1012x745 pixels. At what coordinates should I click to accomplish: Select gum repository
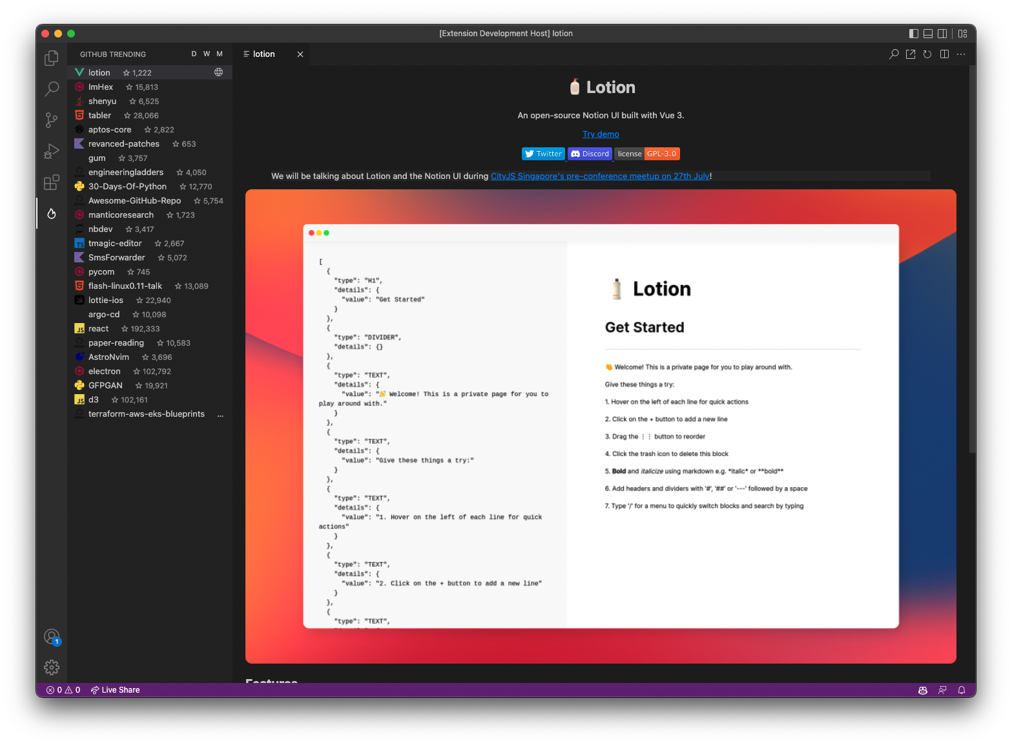click(x=150, y=158)
